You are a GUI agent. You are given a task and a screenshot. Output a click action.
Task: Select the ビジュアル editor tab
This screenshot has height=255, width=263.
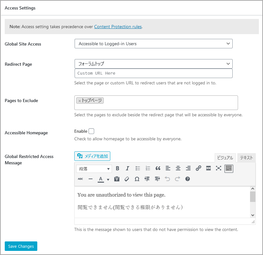[225, 158]
